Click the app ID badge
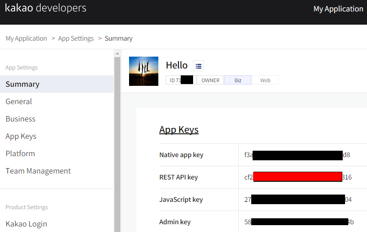The height and width of the screenshot is (232, 367). click(x=181, y=80)
